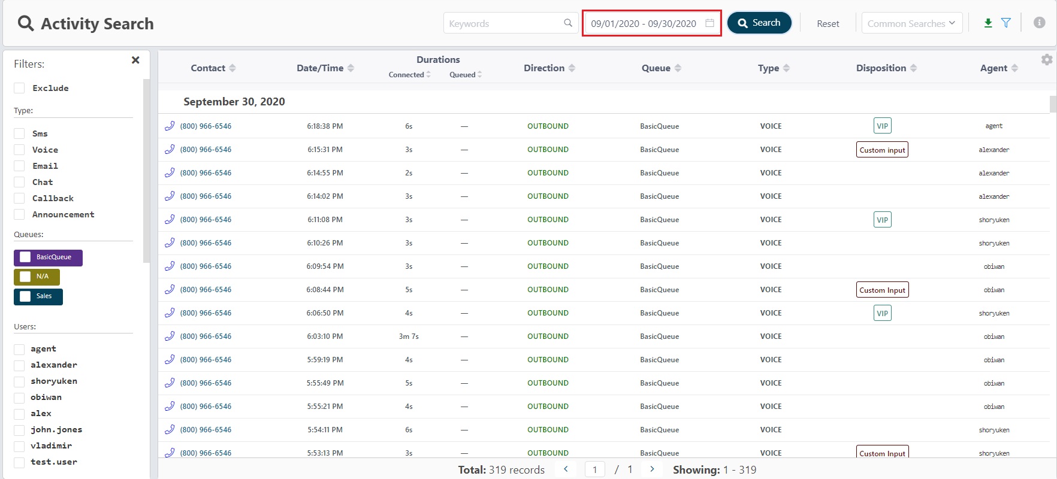
Task: Enable the Exclude checkbox
Action: click(20, 88)
